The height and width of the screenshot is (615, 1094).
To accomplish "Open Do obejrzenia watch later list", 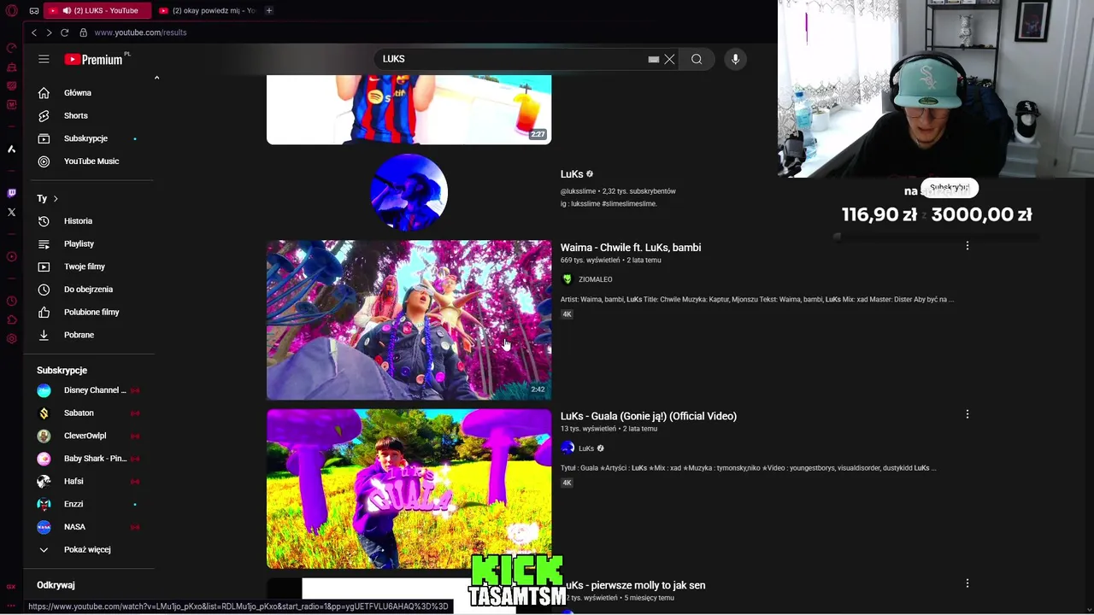I will pos(88,290).
